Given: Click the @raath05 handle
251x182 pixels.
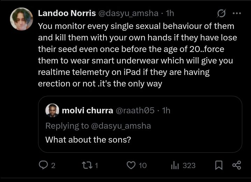Looking at the screenshot, I should (135, 111).
